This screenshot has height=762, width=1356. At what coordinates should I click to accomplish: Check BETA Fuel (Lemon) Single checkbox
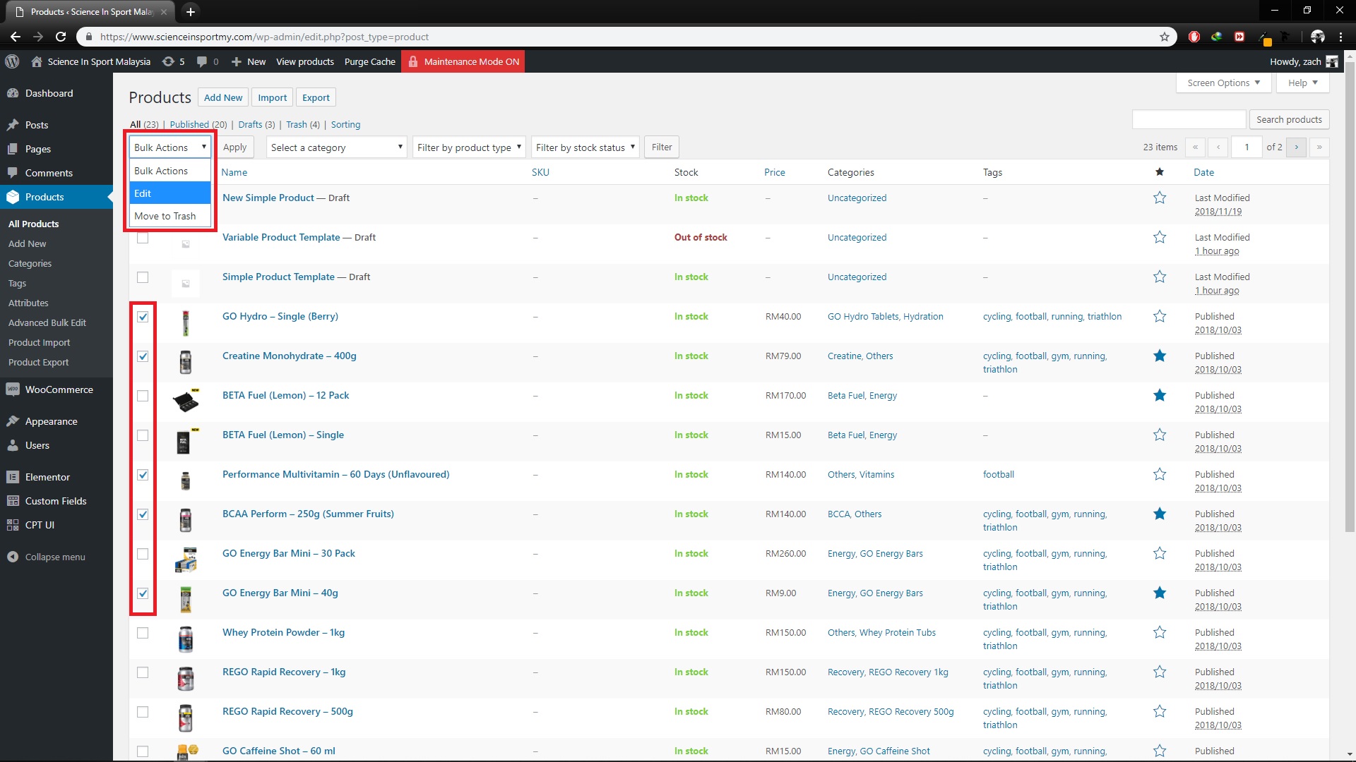click(143, 435)
